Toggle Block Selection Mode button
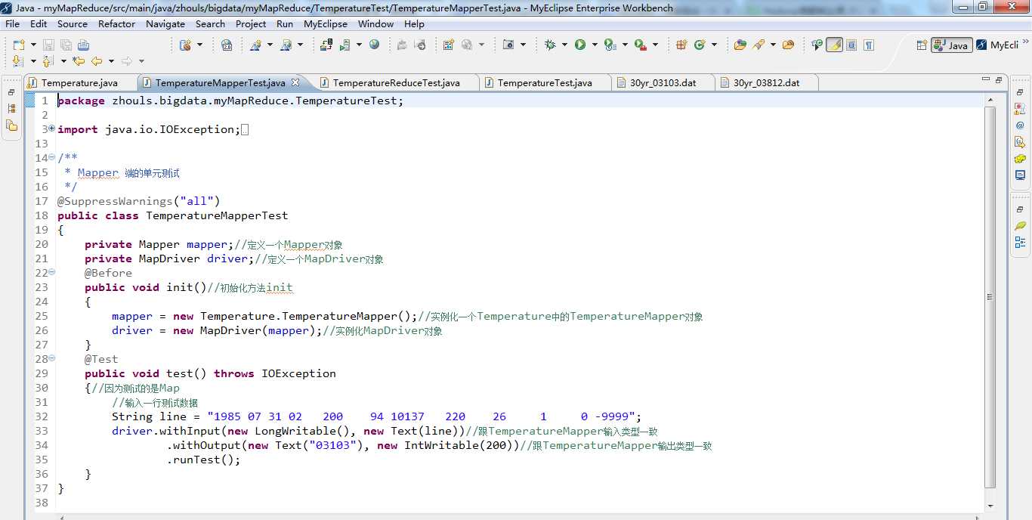Viewport: 1032px width, 520px height. pyautogui.click(x=851, y=45)
